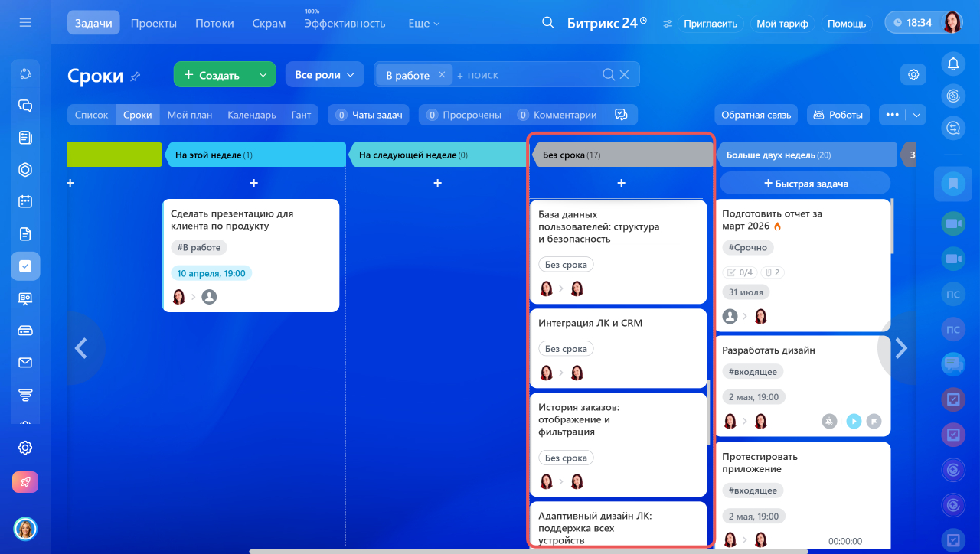Click the horizontal scrollbar at the bottom
The height and width of the screenshot is (554, 980).
click(528, 551)
